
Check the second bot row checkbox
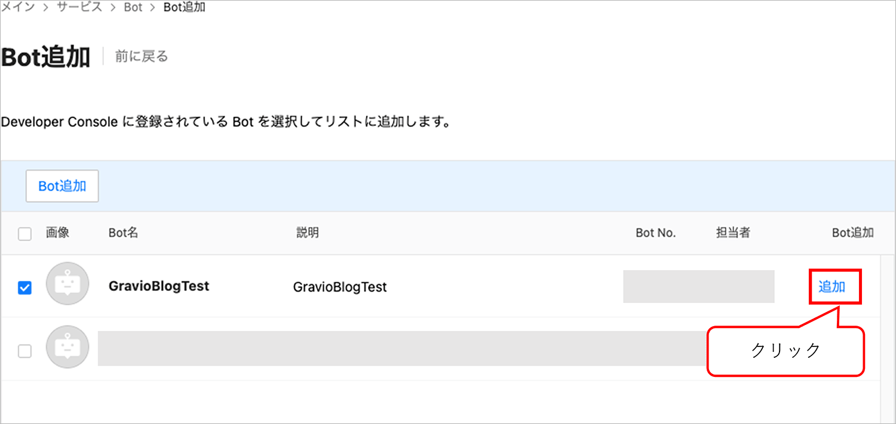(x=24, y=352)
